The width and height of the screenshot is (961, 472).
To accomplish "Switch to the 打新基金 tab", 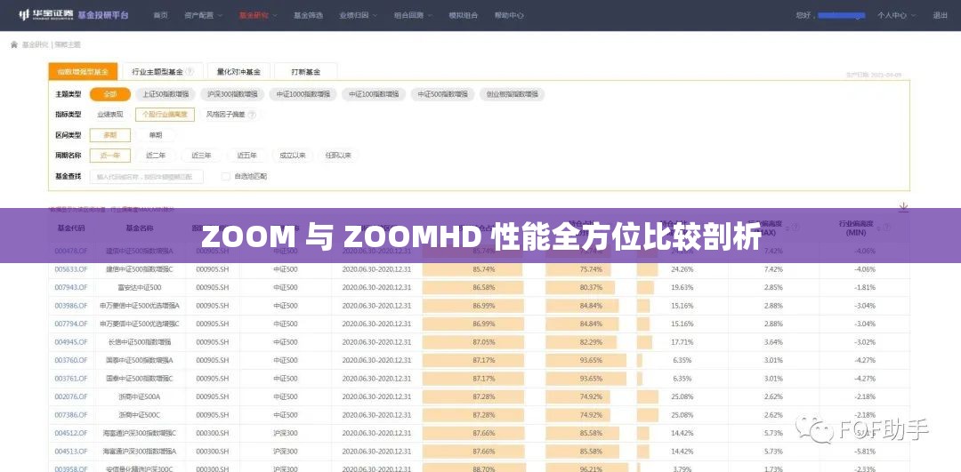I will tap(306, 72).
